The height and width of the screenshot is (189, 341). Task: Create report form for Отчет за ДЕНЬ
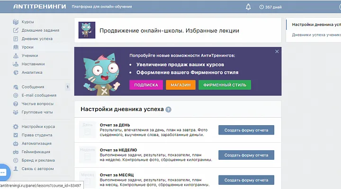[x=246, y=130]
